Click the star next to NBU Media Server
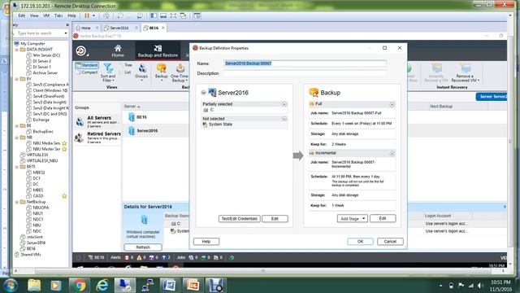The width and height of the screenshot is (520, 293). 64,143
